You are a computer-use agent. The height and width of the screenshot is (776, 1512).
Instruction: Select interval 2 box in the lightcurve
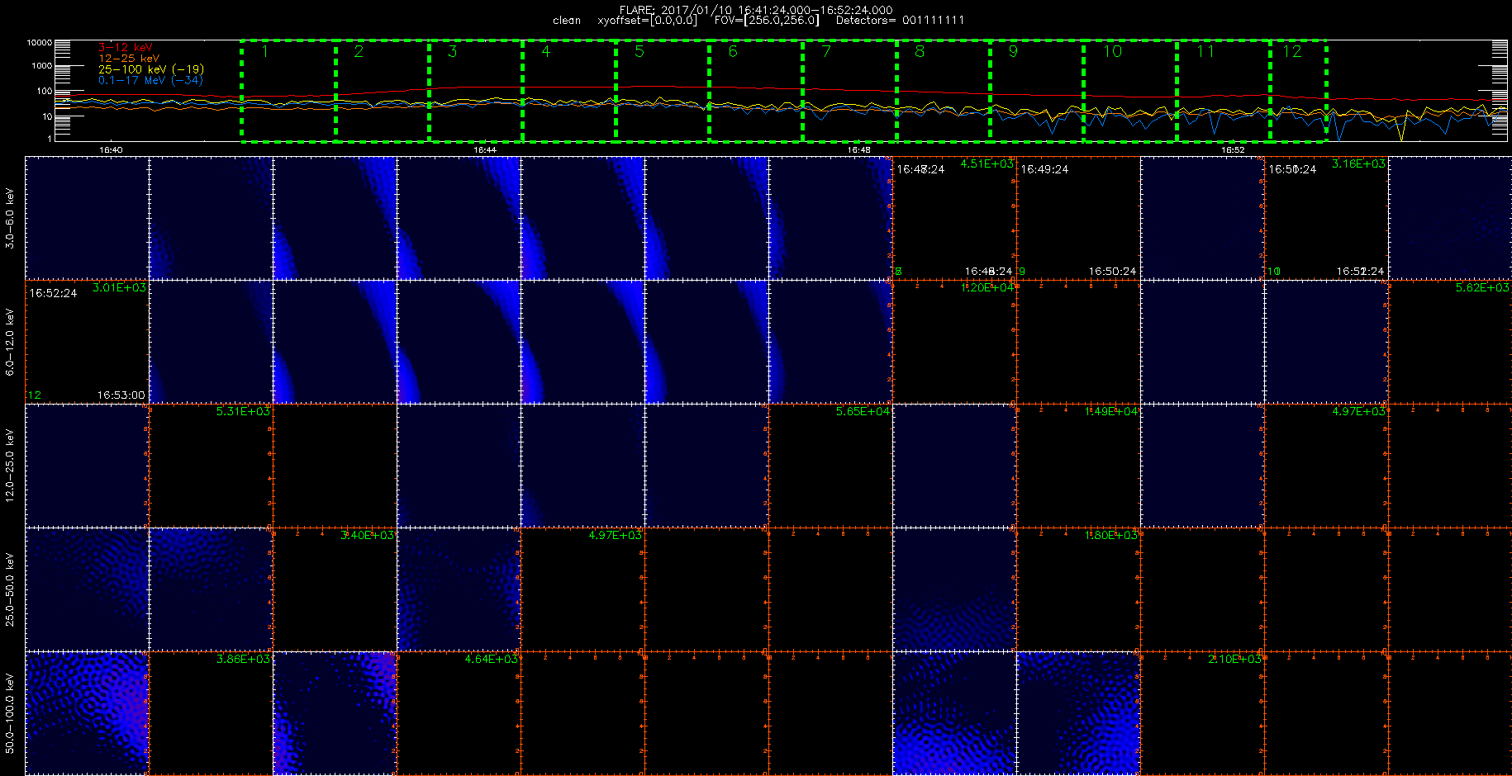(x=382, y=91)
